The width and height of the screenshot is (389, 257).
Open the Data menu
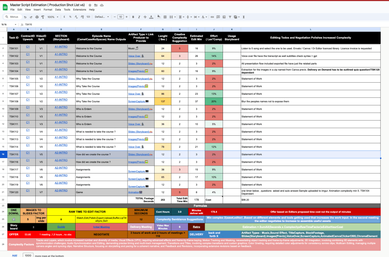point(58,9)
